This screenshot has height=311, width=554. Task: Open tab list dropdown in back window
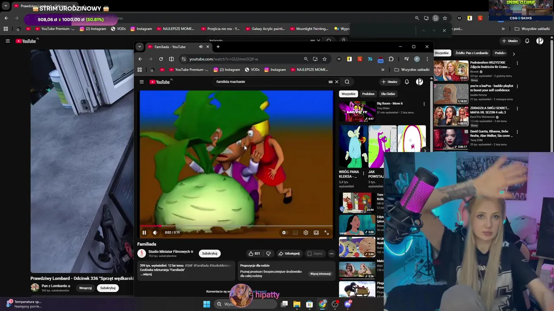(x=6, y=6)
